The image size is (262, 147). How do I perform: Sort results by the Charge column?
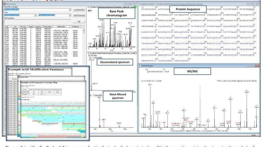click(31, 27)
